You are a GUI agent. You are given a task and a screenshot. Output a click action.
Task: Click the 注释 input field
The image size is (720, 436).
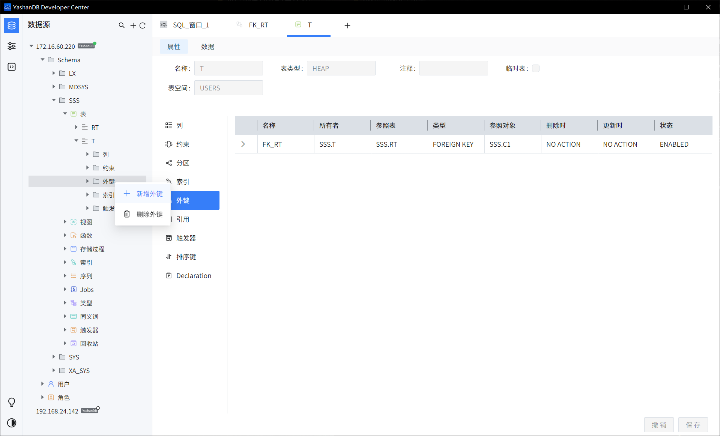point(453,68)
